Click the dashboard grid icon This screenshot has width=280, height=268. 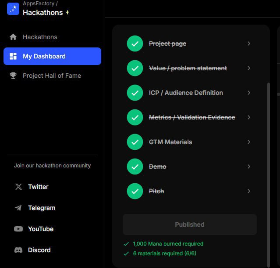pyautogui.click(x=13, y=56)
